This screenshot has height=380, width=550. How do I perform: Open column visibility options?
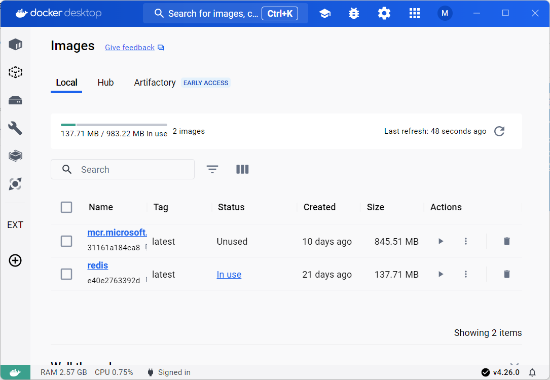coord(242,169)
